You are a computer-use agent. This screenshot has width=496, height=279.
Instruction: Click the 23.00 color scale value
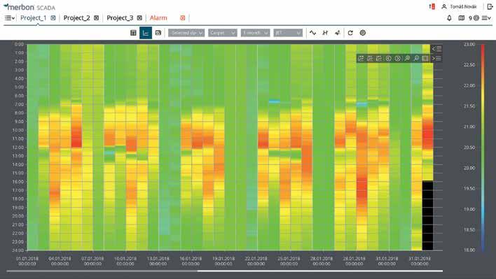(469, 44)
